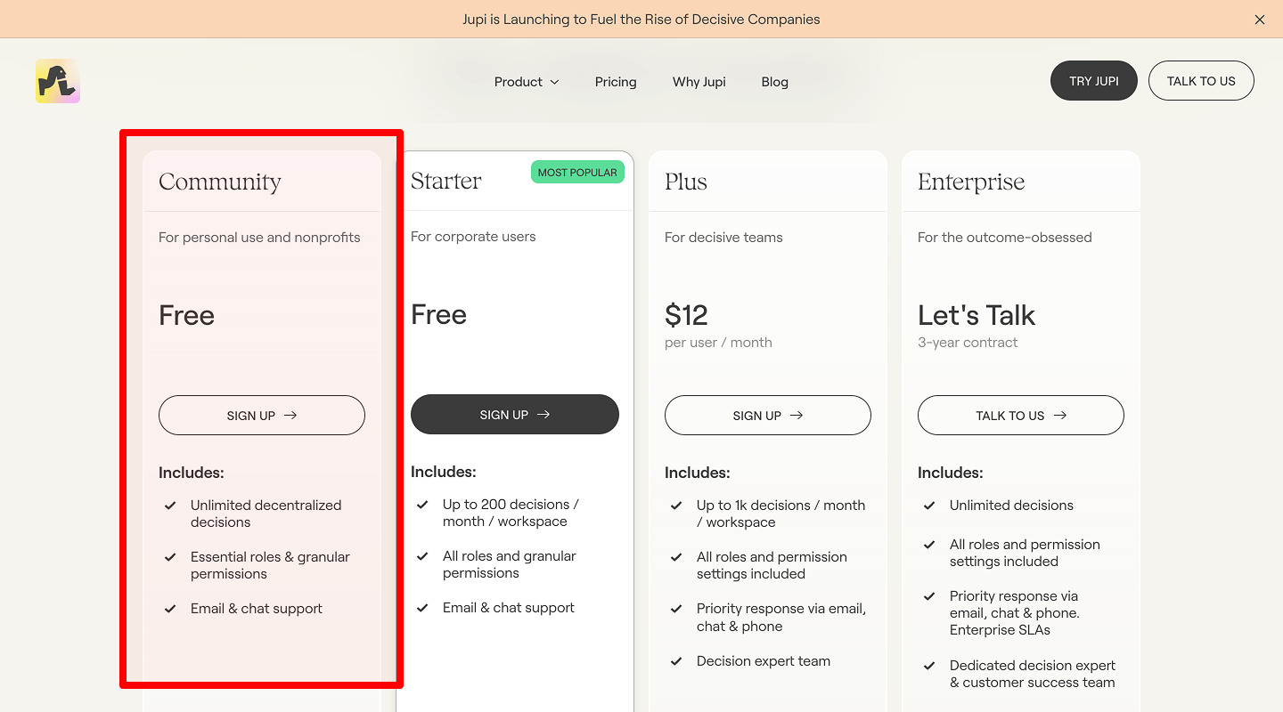Screen dimensions: 1283x712
Task: Click the checkmark beside Unlimited decentralized decisions
Action: tap(170, 506)
